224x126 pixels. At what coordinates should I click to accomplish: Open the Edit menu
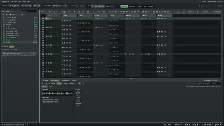pyautogui.click(x=15, y=2)
